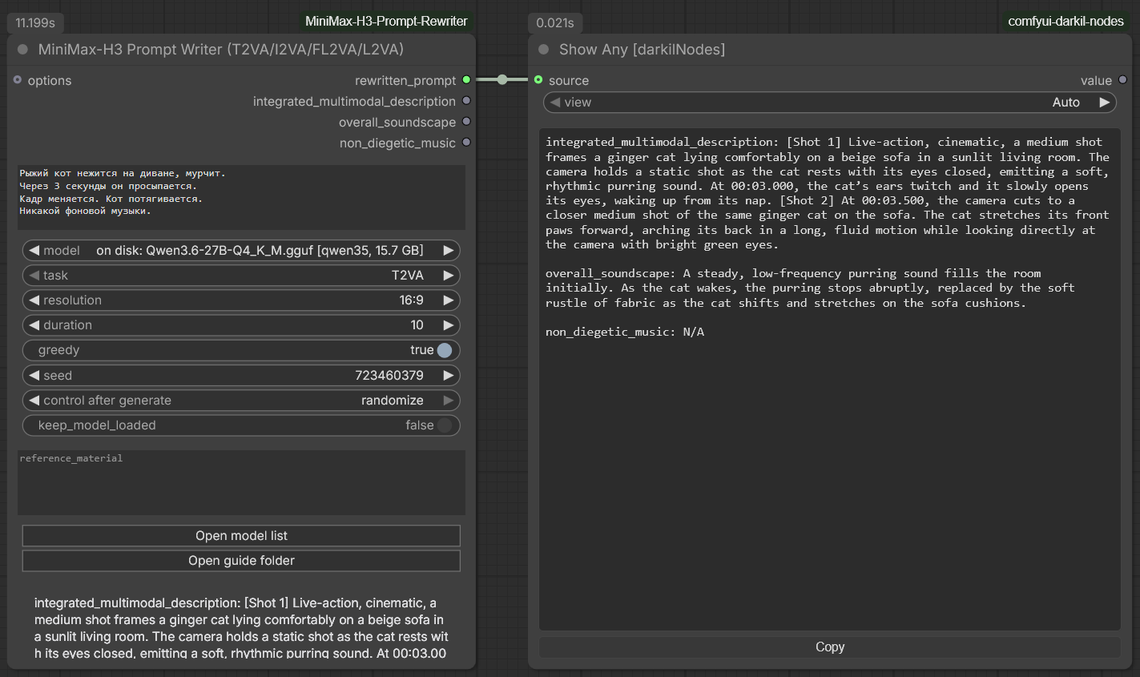Click the link midpoint between the nodes
This screenshot has width=1140, height=677.
[x=502, y=79]
